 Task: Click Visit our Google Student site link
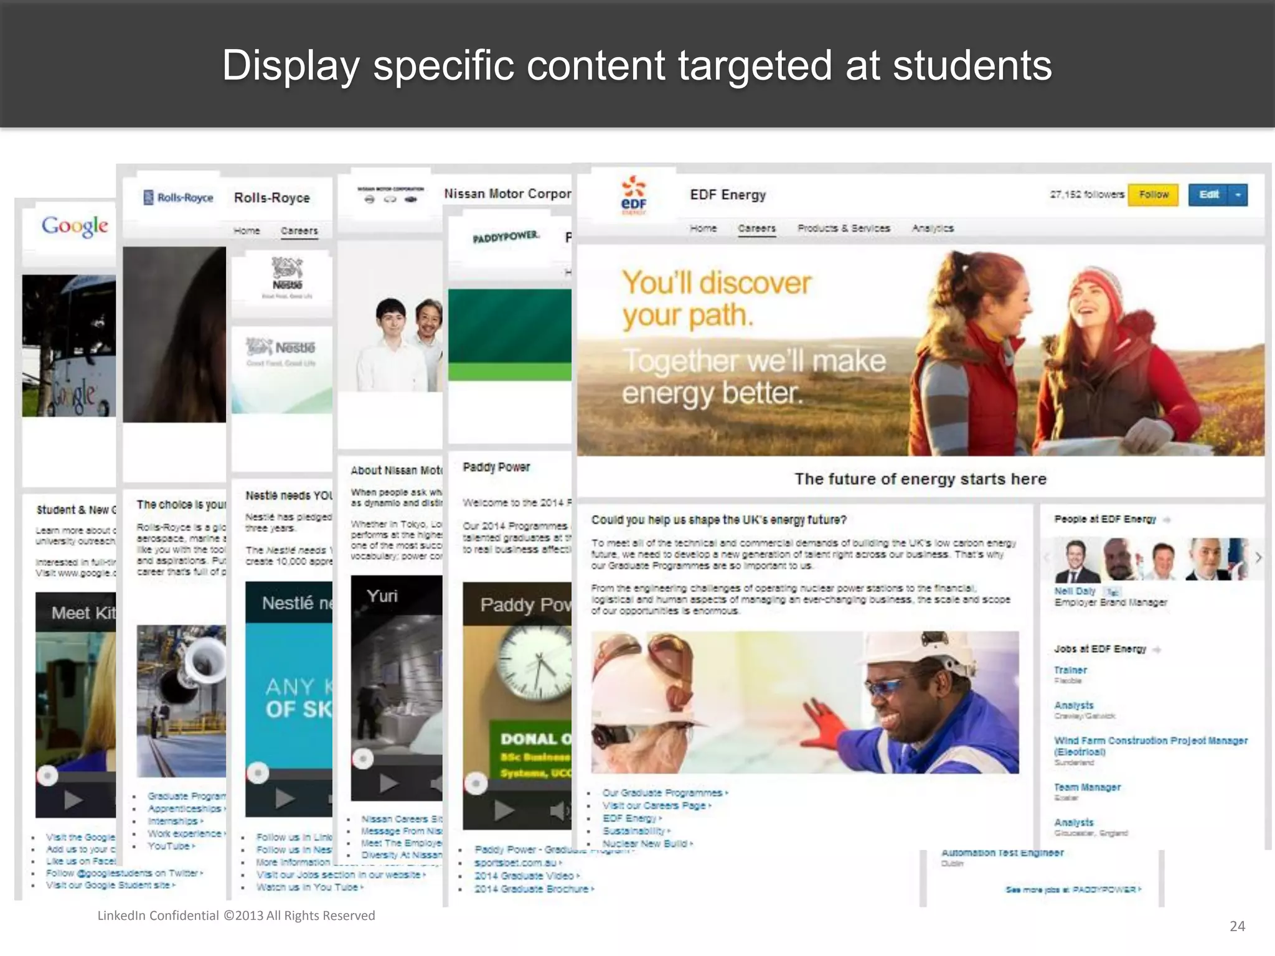[x=110, y=885]
